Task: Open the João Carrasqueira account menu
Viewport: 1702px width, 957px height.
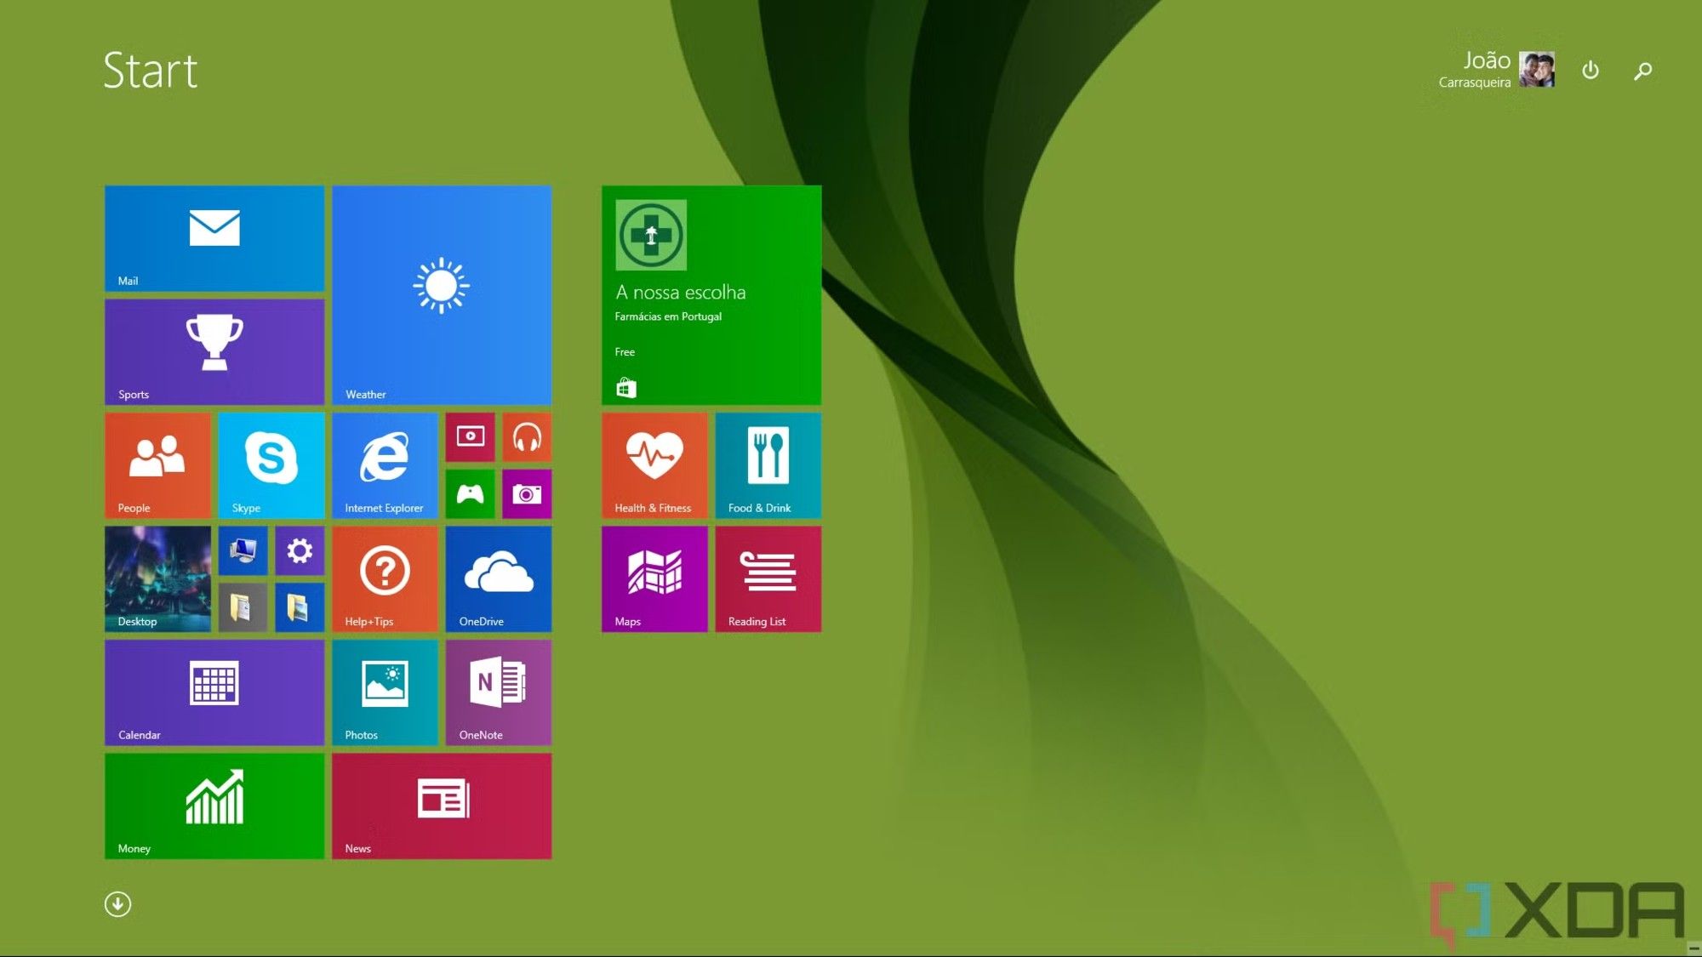Action: [x=1496, y=69]
